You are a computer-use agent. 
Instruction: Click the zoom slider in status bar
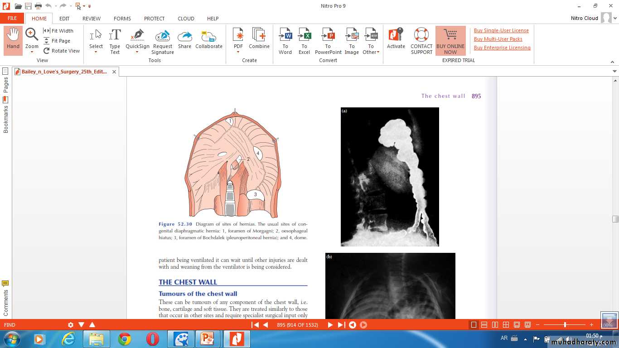(x=565, y=325)
